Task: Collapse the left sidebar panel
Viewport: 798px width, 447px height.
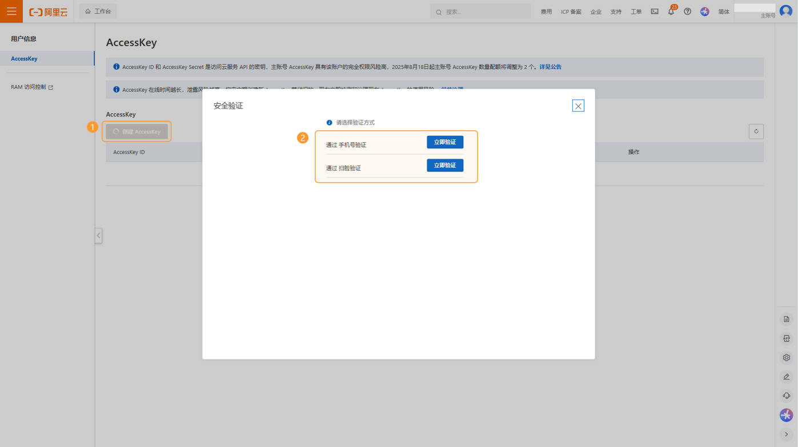Action: [98, 235]
